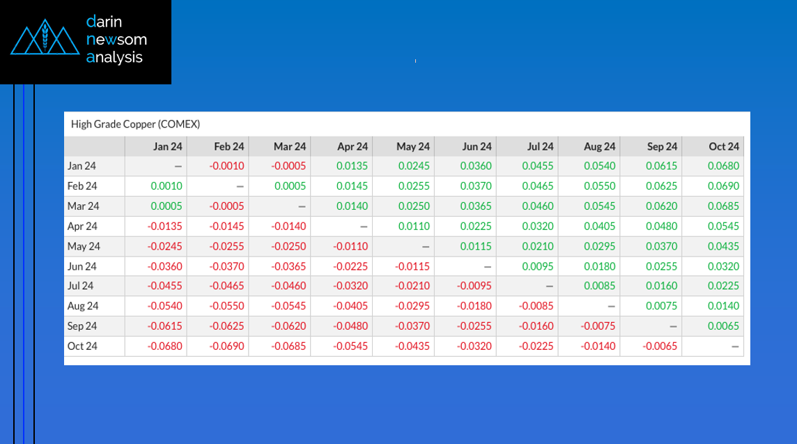Image resolution: width=797 pixels, height=444 pixels.
Task: Click the Oct 24 row label
Action: (82, 346)
